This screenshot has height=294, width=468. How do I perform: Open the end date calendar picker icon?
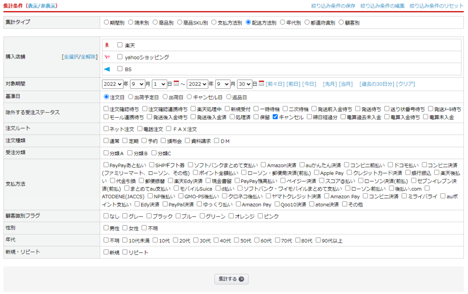click(x=261, y=84)
